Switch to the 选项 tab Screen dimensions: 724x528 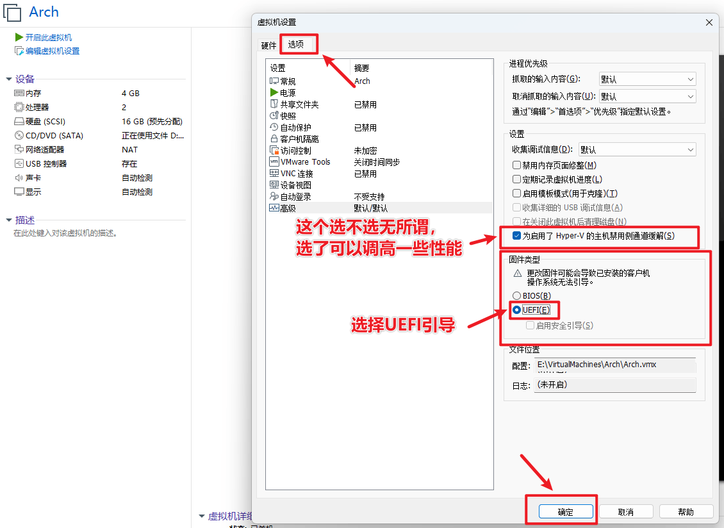296,45
